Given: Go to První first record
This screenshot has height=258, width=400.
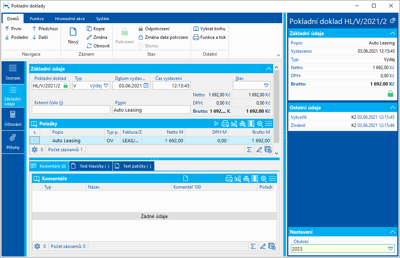Looking at the screenshot, I should 13,29.
